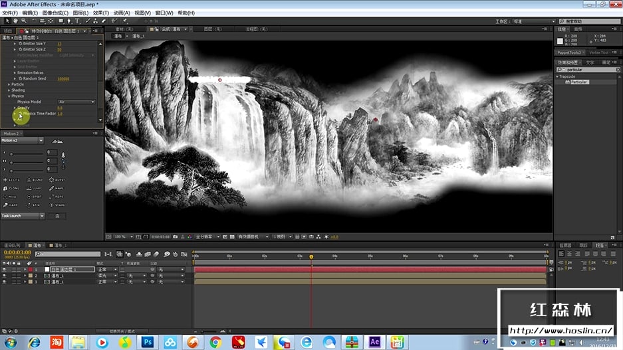Image resolution: width=623 pixels, height=350 pixels.
Task: Select the Type text tool
Action: tap(78, 21)
